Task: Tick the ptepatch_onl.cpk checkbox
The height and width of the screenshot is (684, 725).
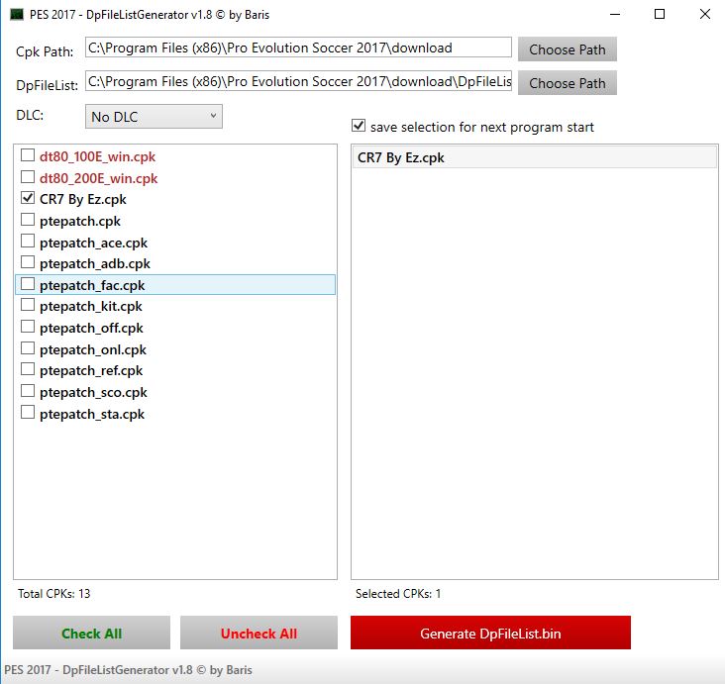Action: click(28, 348)
